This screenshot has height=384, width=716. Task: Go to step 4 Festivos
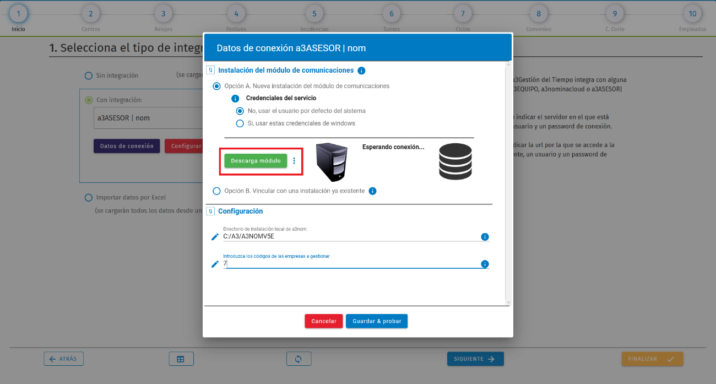[x=236, y=14]
